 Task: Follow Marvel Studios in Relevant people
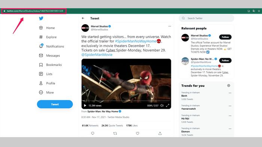[225, 37]
